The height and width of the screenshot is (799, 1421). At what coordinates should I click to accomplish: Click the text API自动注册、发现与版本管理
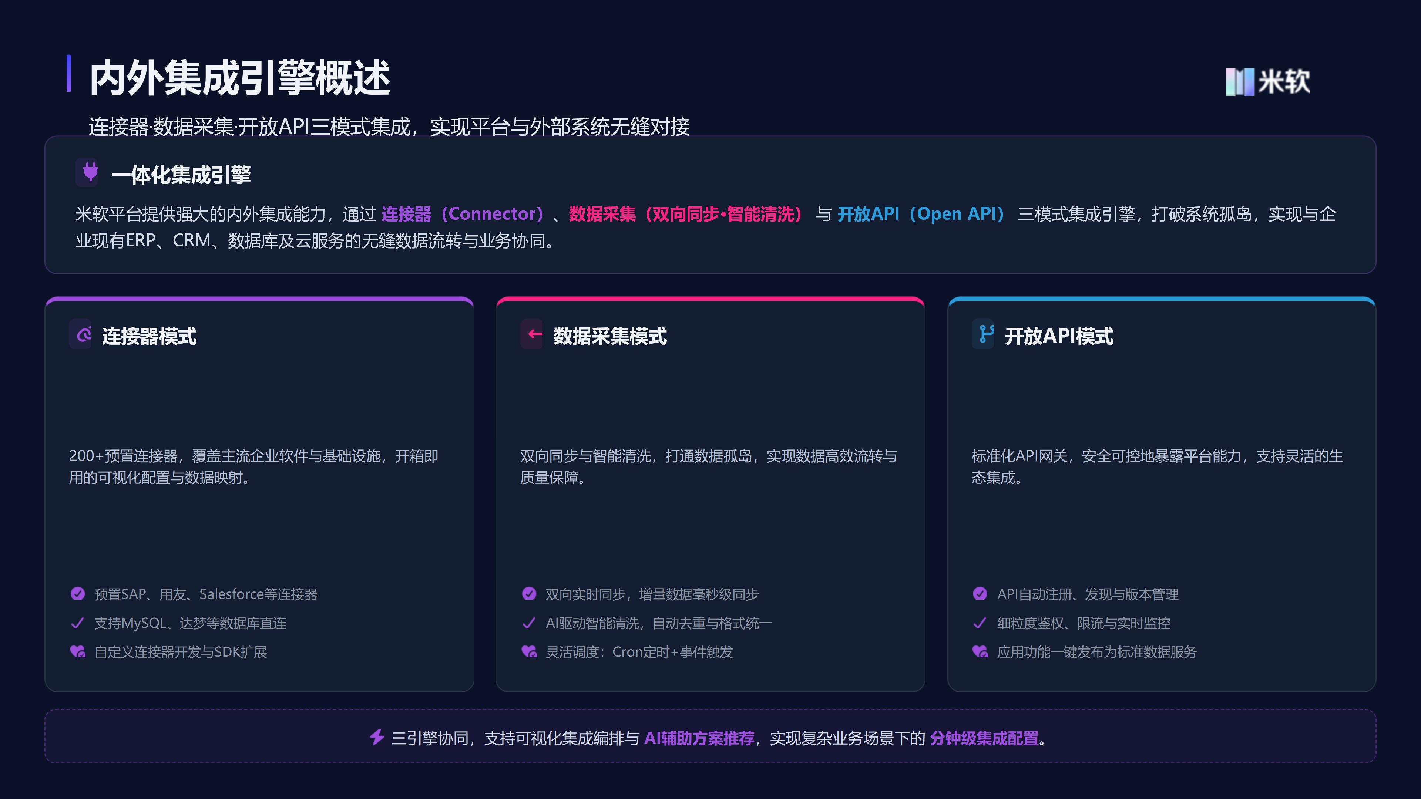click(1088, 594)
